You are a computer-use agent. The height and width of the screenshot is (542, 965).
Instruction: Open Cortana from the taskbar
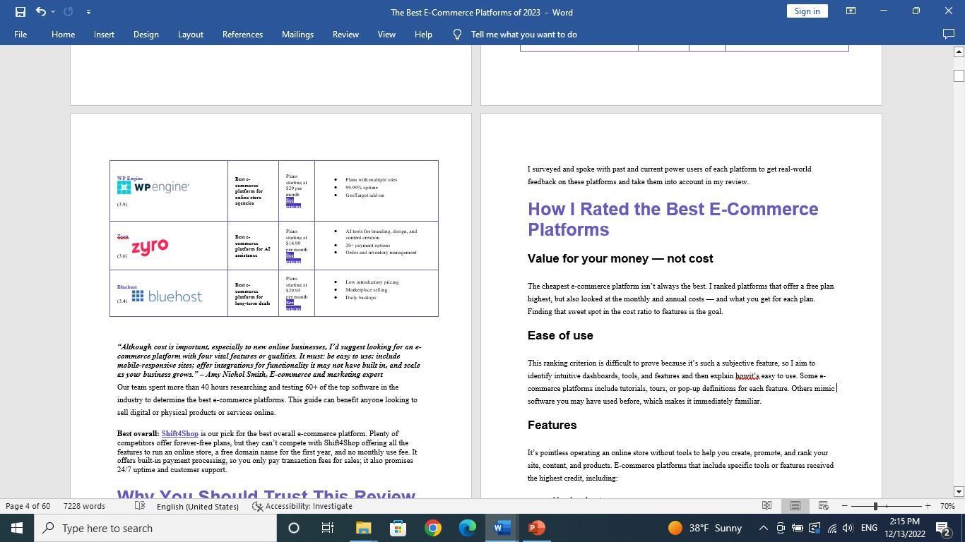click(294, 528)
